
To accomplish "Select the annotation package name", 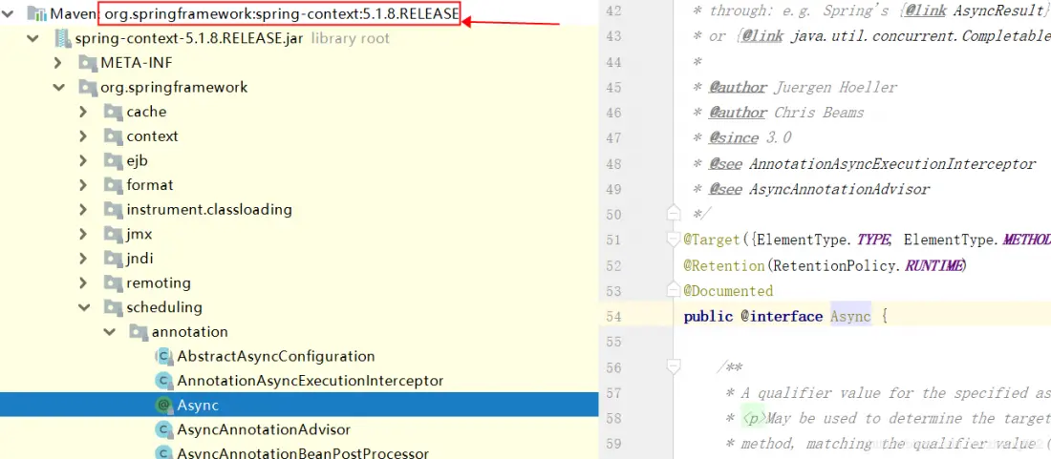I will point(190,332).
